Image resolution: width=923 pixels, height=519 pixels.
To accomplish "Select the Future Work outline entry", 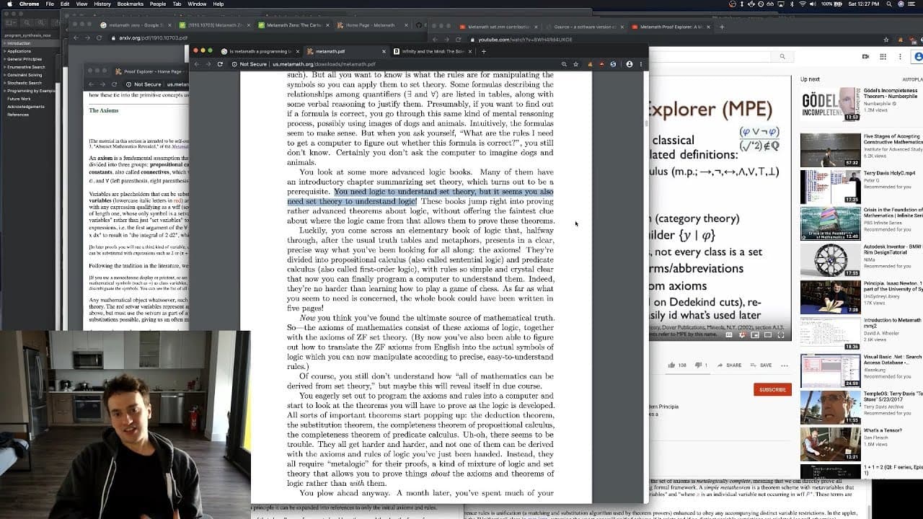I will [19, 99].
